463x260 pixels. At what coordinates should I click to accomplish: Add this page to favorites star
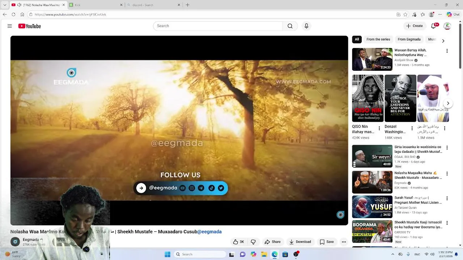tap(405, 14)
